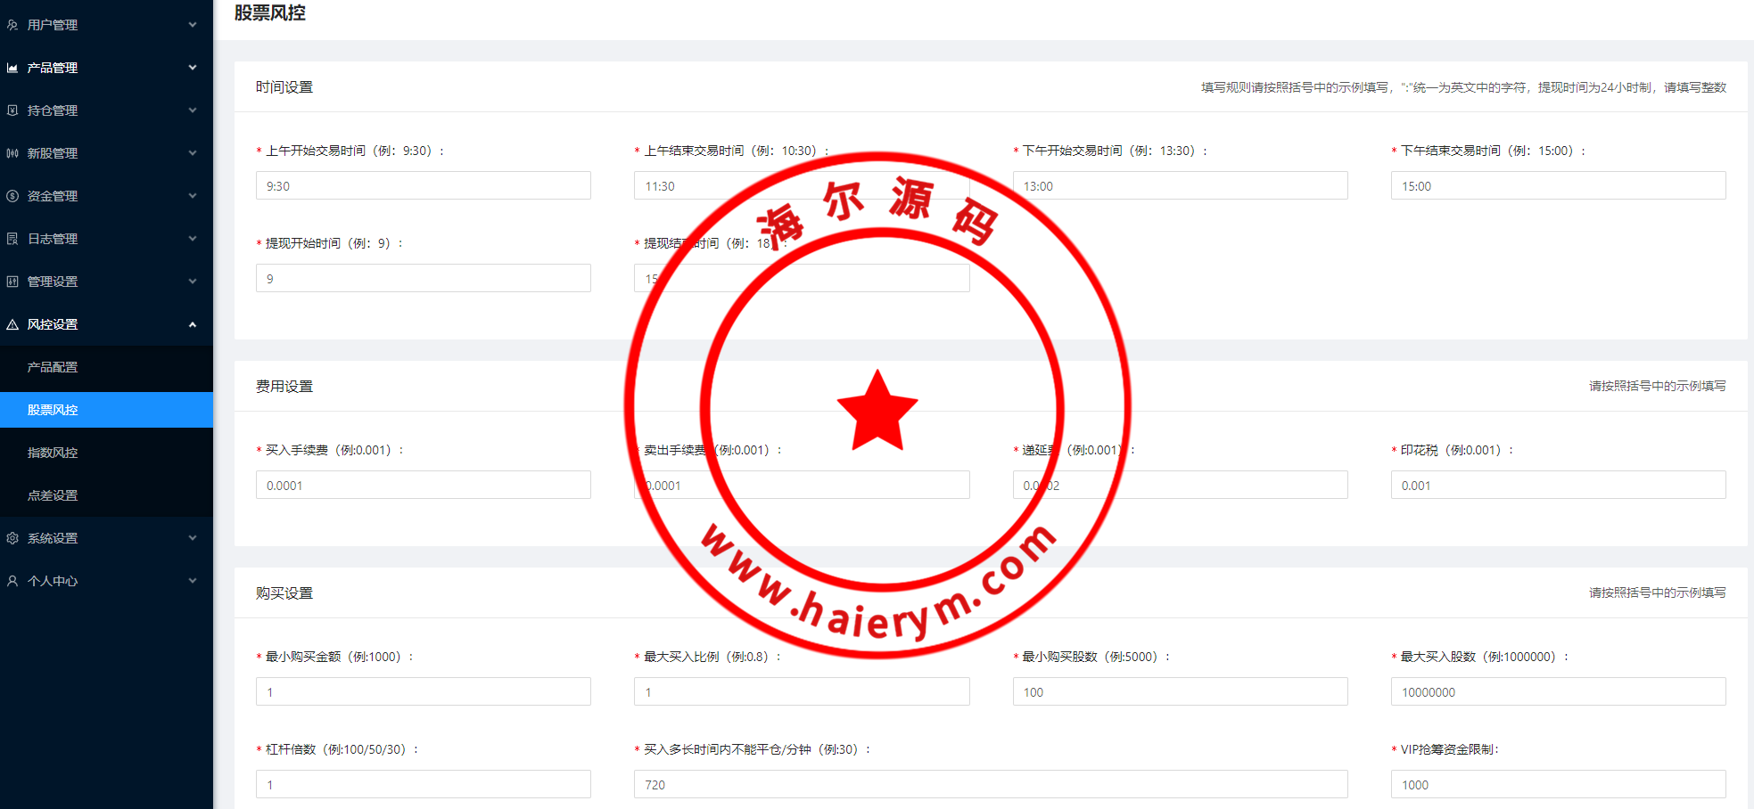Click the 上午开始交易时间 input field
1754x809 pixels.
coord(423,186)
